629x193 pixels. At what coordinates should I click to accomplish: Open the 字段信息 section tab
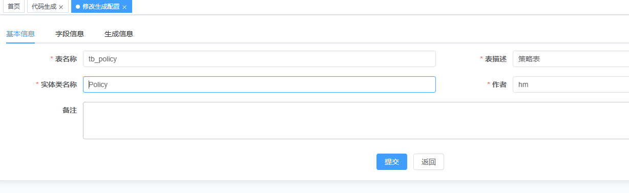(70, 34)
